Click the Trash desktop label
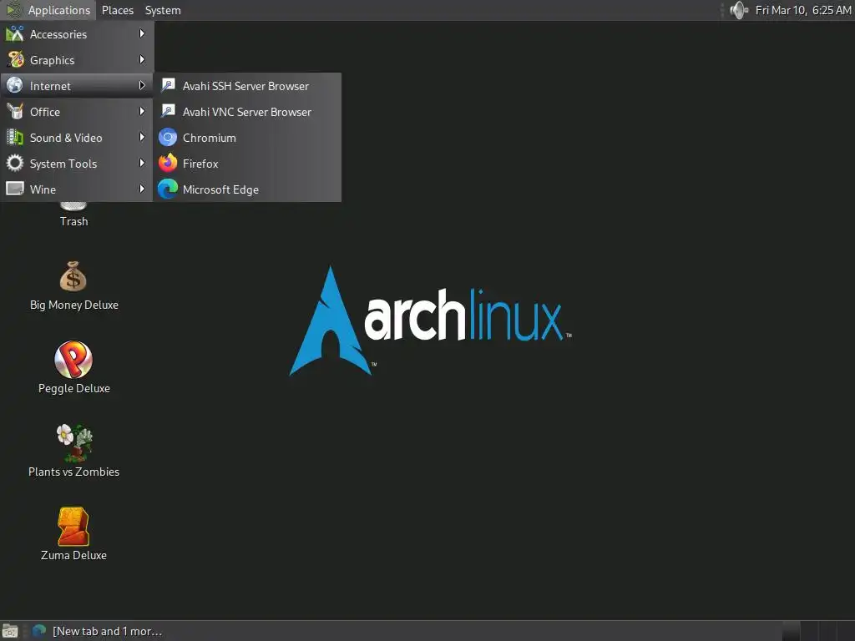 point(73,221)
